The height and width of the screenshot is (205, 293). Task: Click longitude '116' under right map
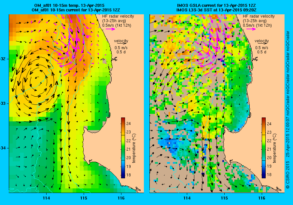tap(262, 198)
